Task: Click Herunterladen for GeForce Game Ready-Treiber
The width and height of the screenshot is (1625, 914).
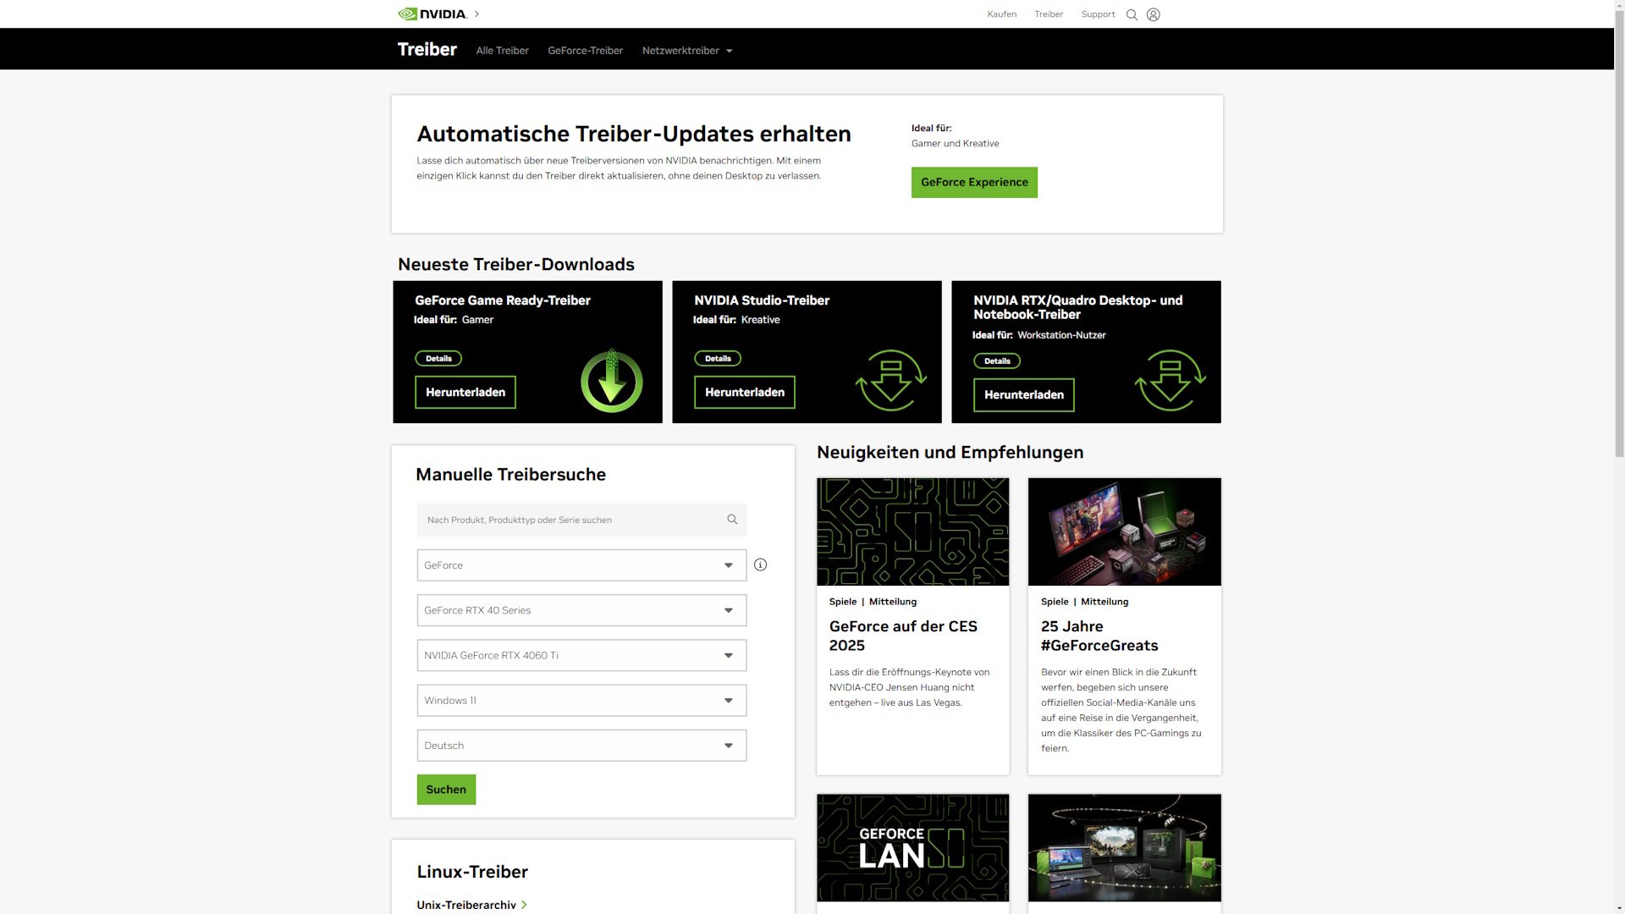Action: [x=465, y=392]
